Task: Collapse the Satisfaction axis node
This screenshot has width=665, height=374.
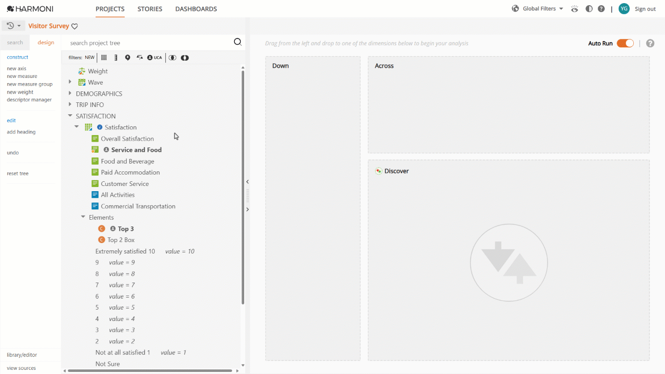Action: [77, 127]
